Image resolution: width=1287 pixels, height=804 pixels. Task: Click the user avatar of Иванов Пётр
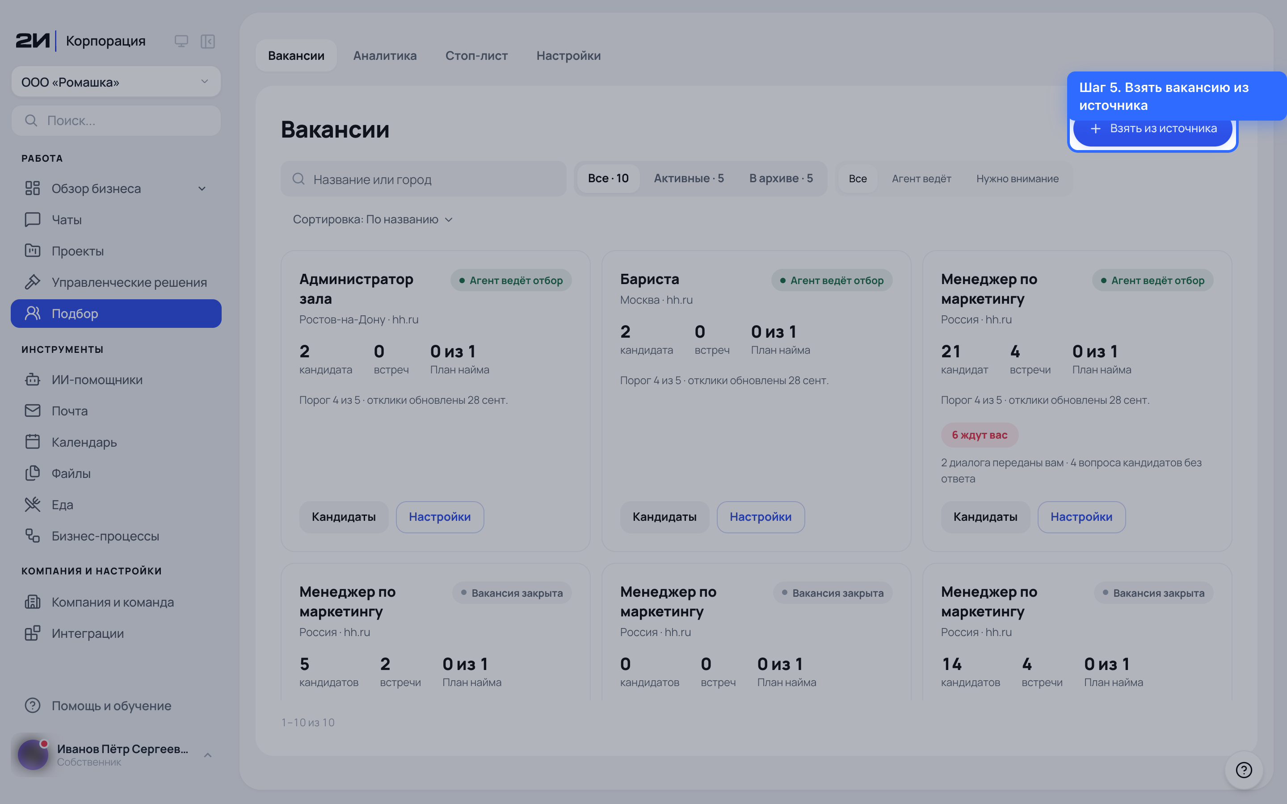click(33, 754)
